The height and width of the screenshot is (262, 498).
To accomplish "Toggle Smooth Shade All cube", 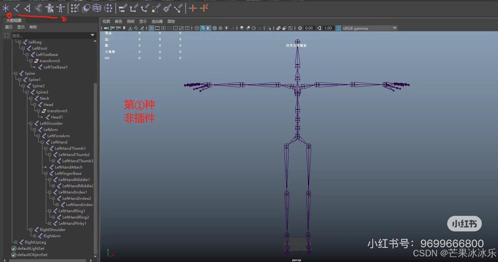I will coord(203,28).
